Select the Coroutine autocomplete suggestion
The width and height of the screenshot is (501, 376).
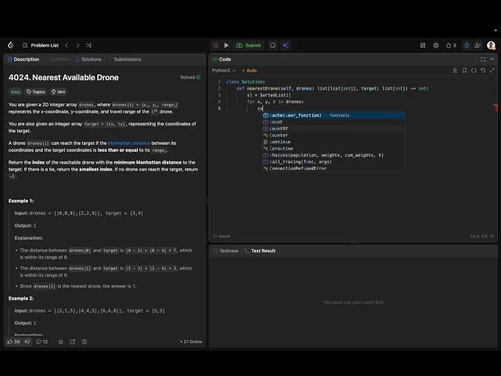[333, 148]
